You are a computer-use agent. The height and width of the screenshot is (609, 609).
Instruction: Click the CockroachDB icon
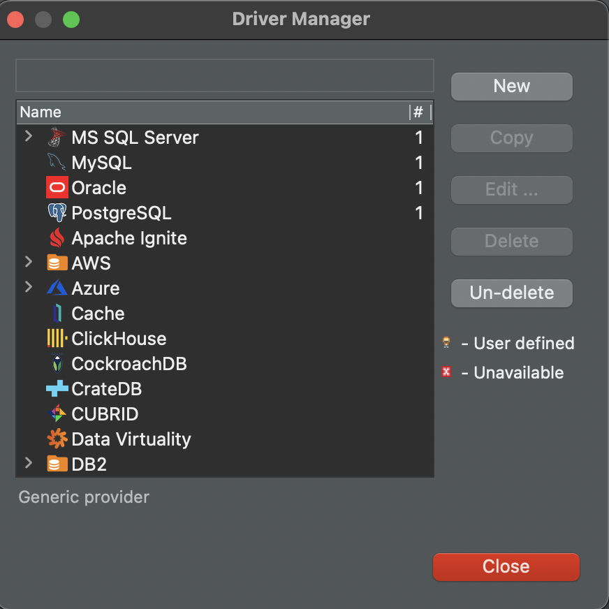click(57, 364)
